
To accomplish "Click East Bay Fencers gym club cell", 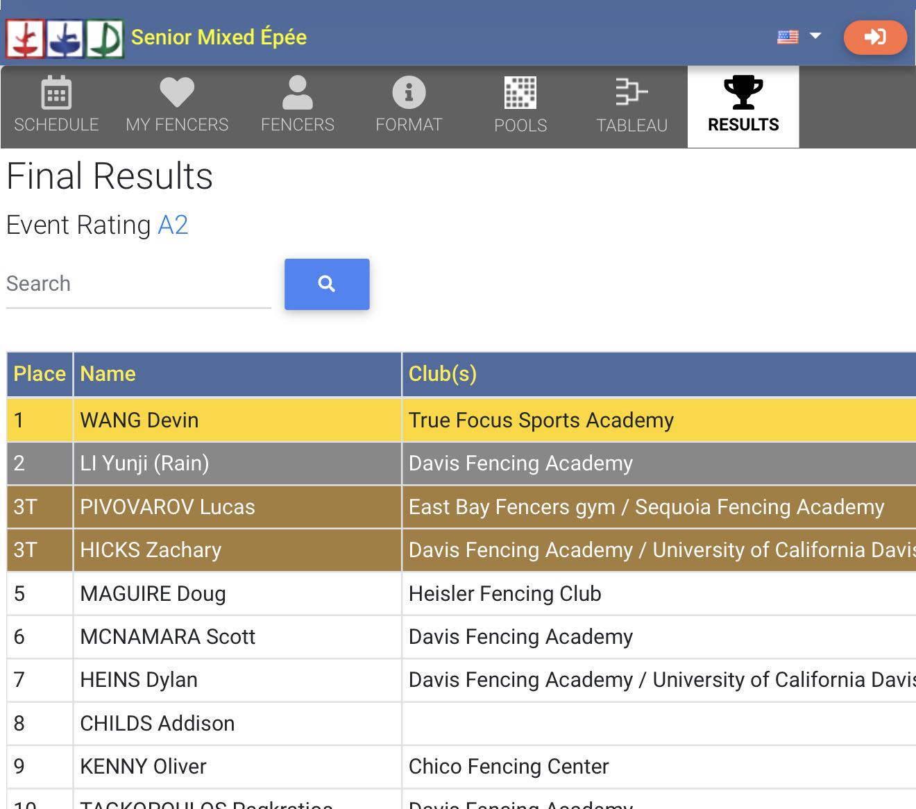I will click(x=659, y=507).
